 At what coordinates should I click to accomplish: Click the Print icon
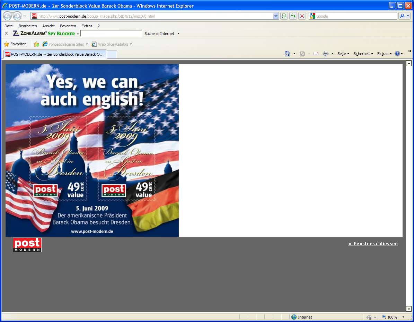326,54
